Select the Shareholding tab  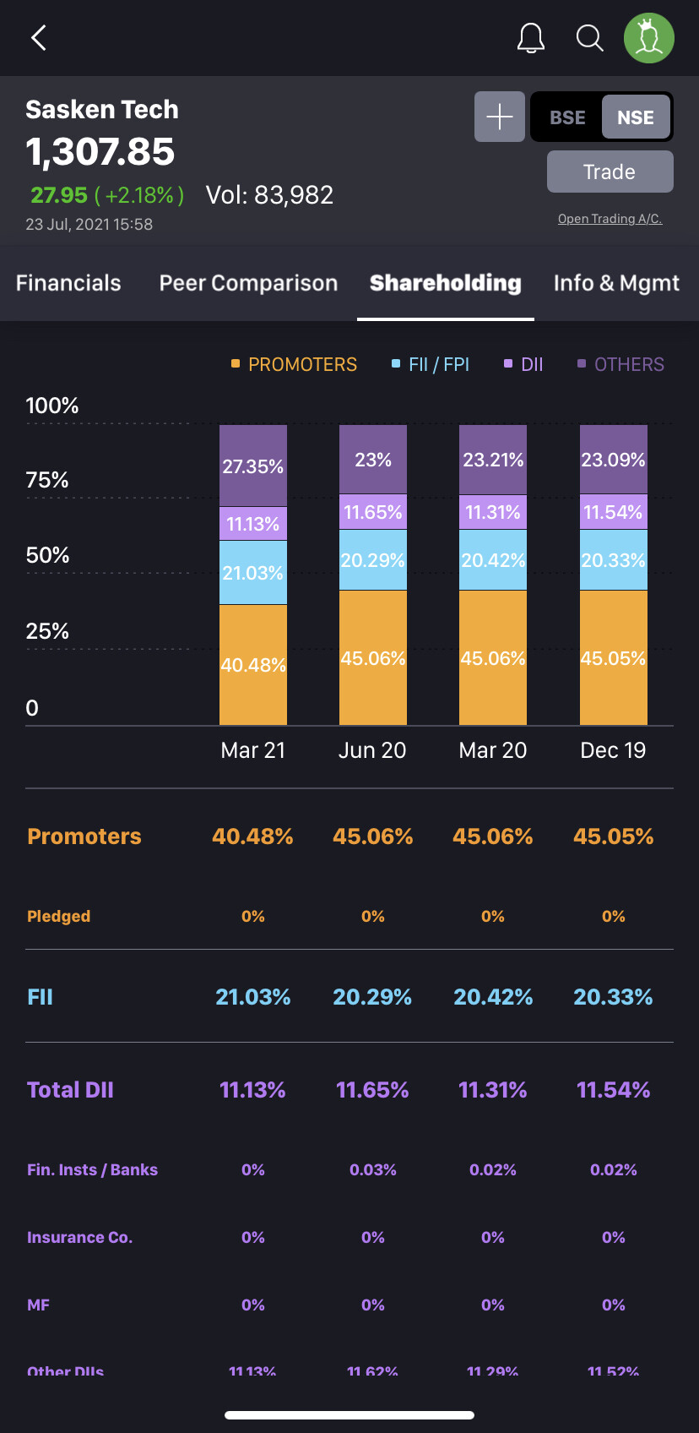[x=445, y=283]
